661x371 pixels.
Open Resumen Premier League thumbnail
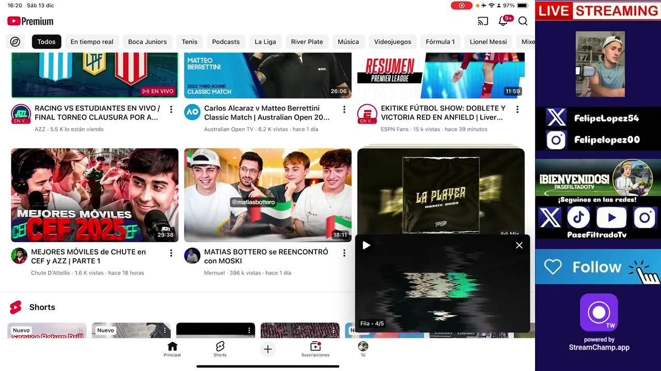click(x=441, y=75)
